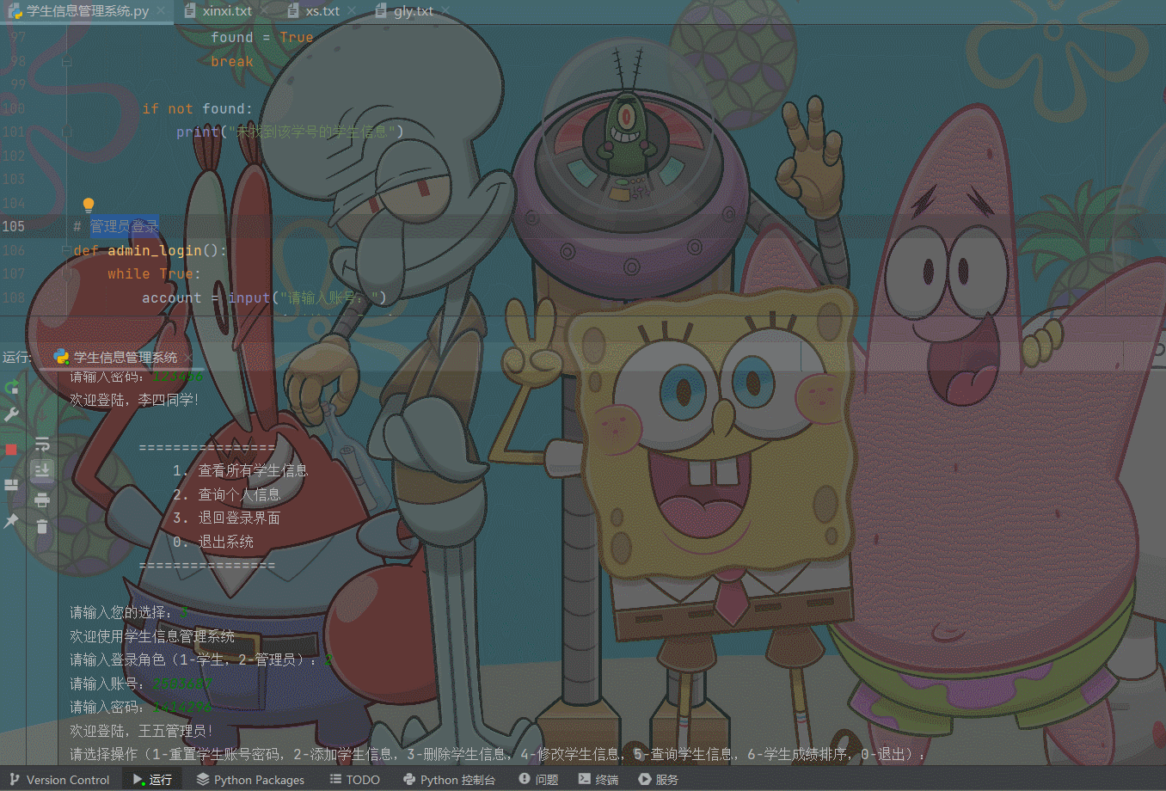Open the Python Packages tool window
Screen dimensions: 1166x791
250,780
